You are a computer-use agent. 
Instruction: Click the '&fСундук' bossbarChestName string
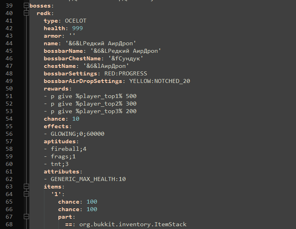click(125, 58)
